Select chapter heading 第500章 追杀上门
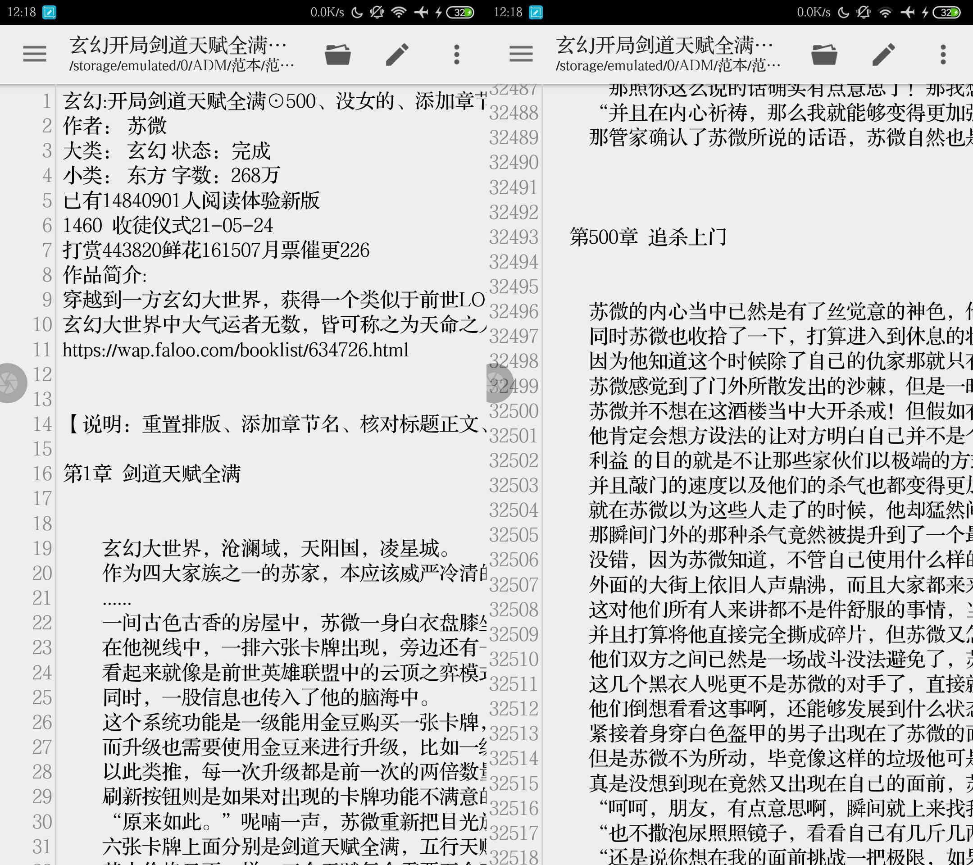The image size is (973, 865). (x=648, y=237)
